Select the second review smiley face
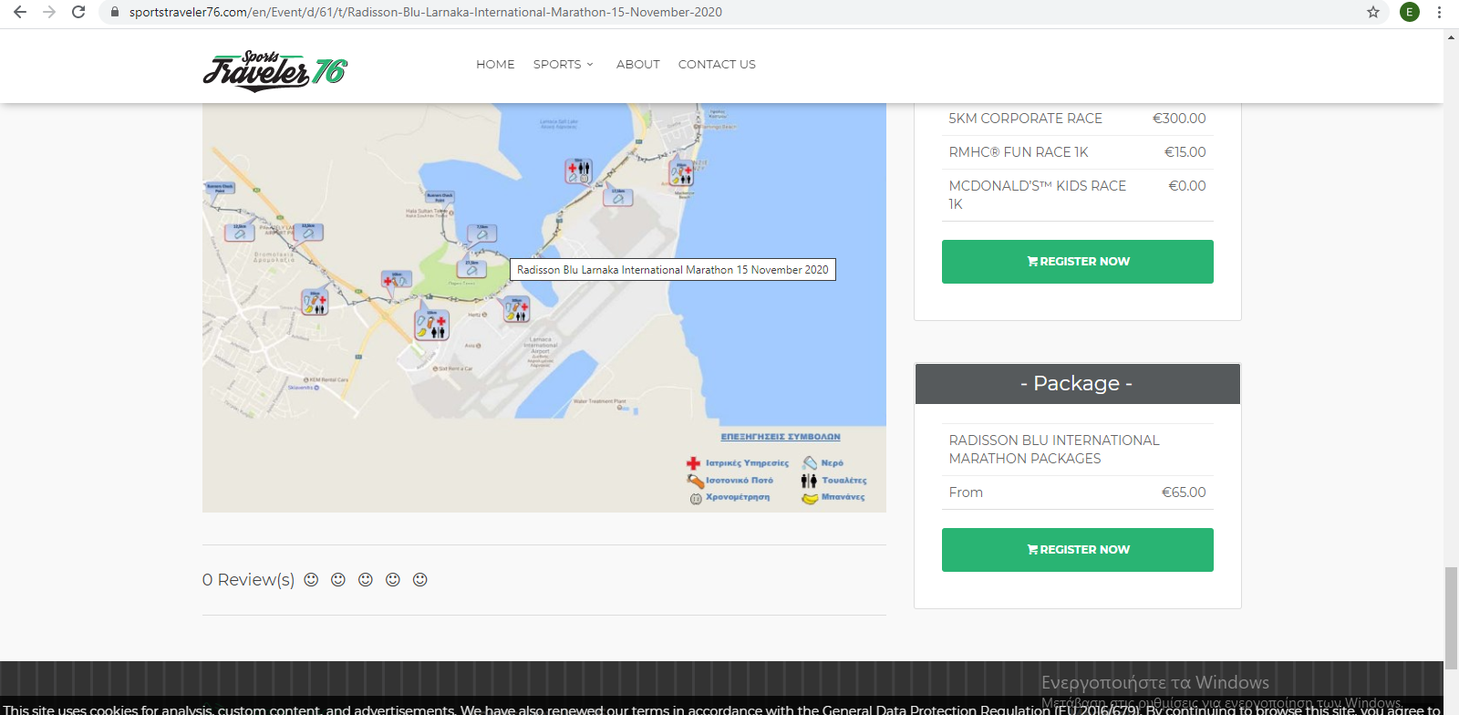Screen dimensions: 1459x715 338,579
